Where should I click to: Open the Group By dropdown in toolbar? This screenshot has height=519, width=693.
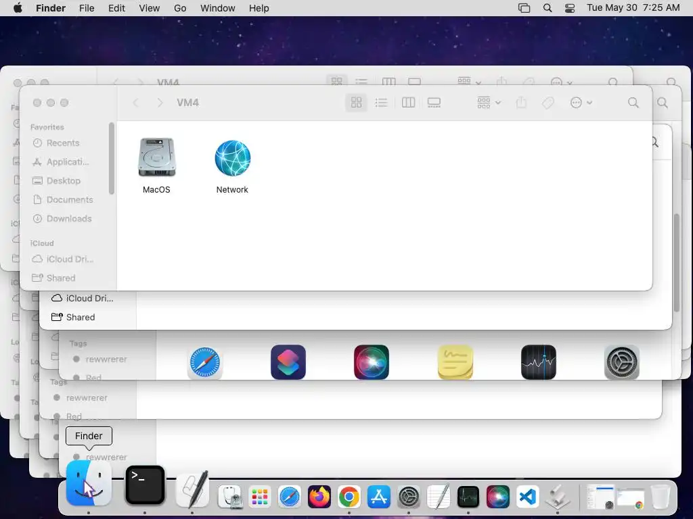click(x=489, y=103)
